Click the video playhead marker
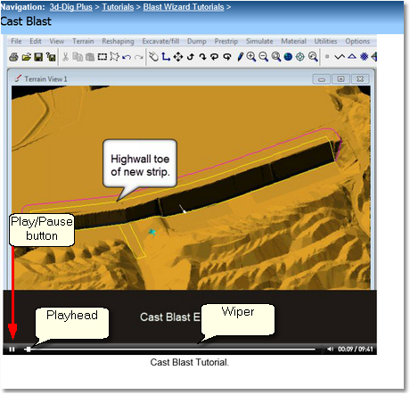This screenshot has height=395, width=410. (29, 350)
